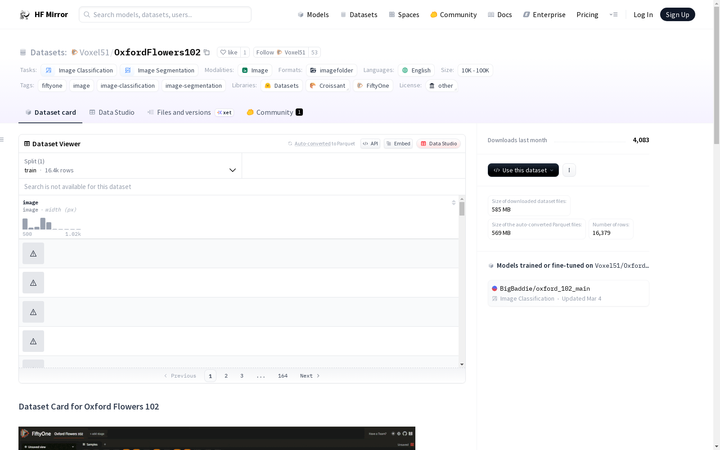Open the Use this dataset dropdown
The height and width of the screenshot is (450, 720).
click(523, 170)
